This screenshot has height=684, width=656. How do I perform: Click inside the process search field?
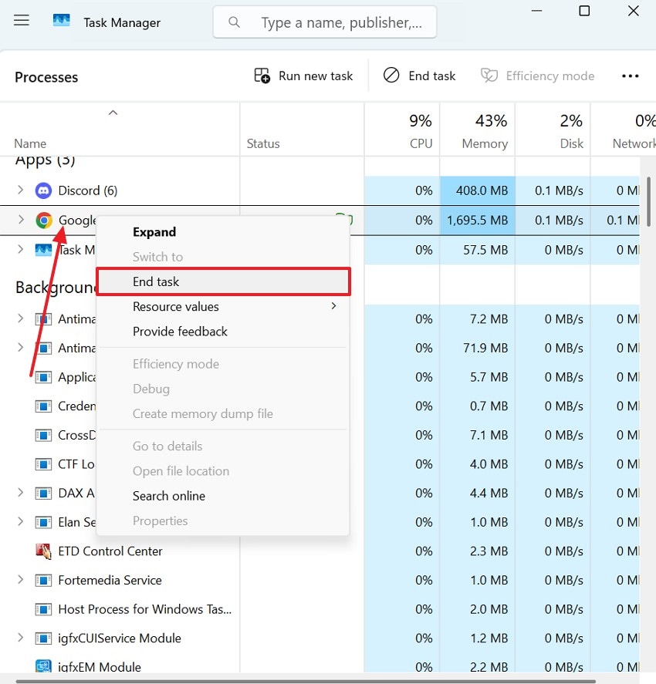340,22
